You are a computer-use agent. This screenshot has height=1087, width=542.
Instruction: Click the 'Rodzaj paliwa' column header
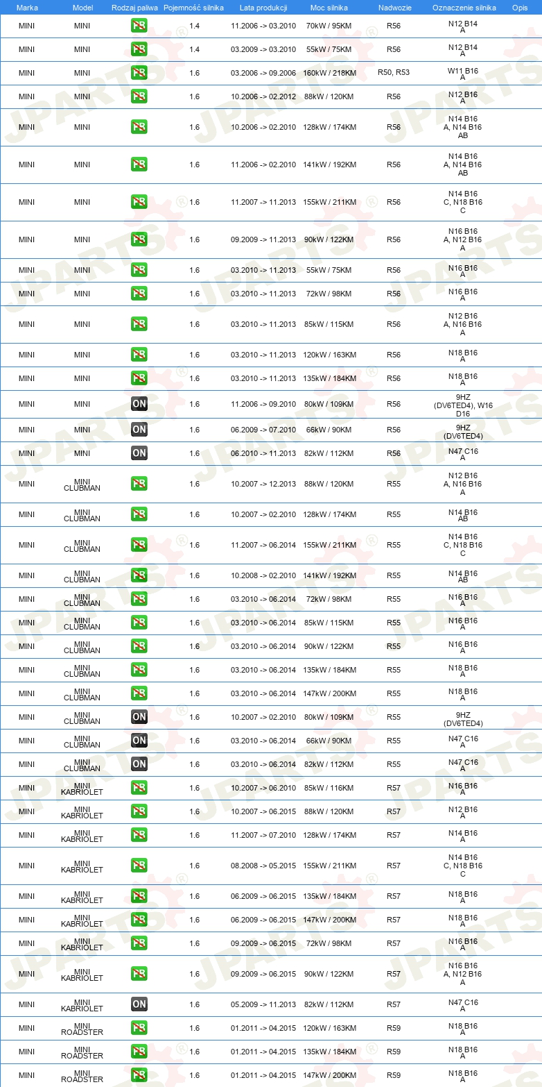[134, 7]
